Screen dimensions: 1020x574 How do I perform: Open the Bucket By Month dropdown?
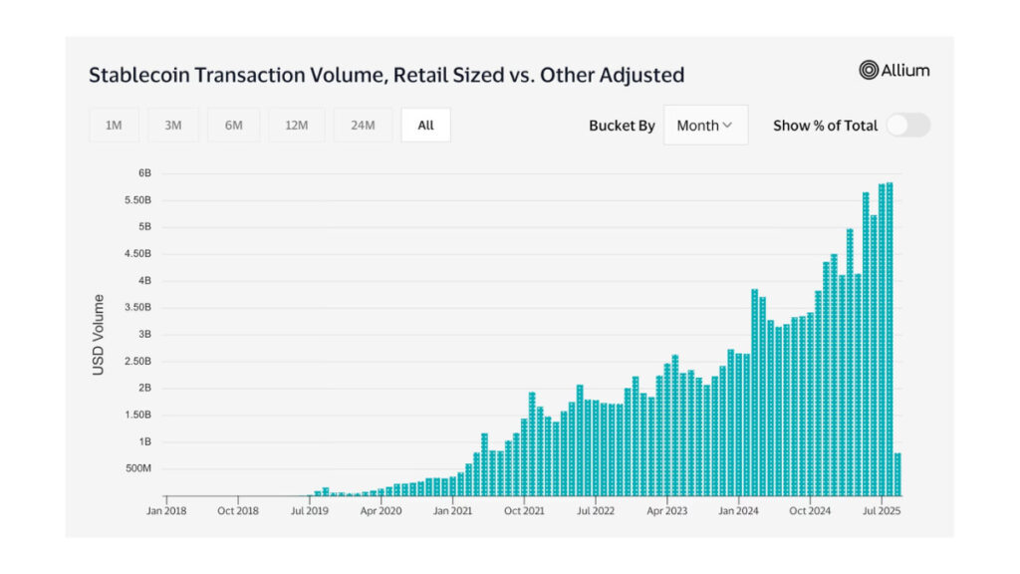coord(705,126)
